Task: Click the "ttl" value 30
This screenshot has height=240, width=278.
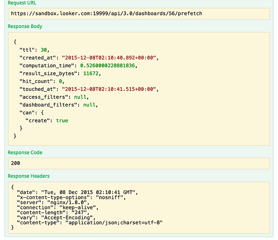Action: pyautogui.click(x=44, y=50)
